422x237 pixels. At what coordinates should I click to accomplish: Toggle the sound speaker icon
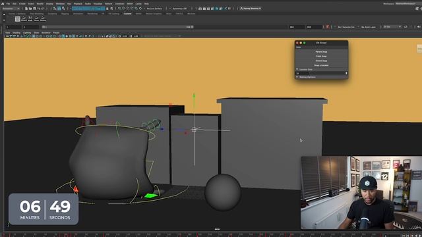click(419, 27)
